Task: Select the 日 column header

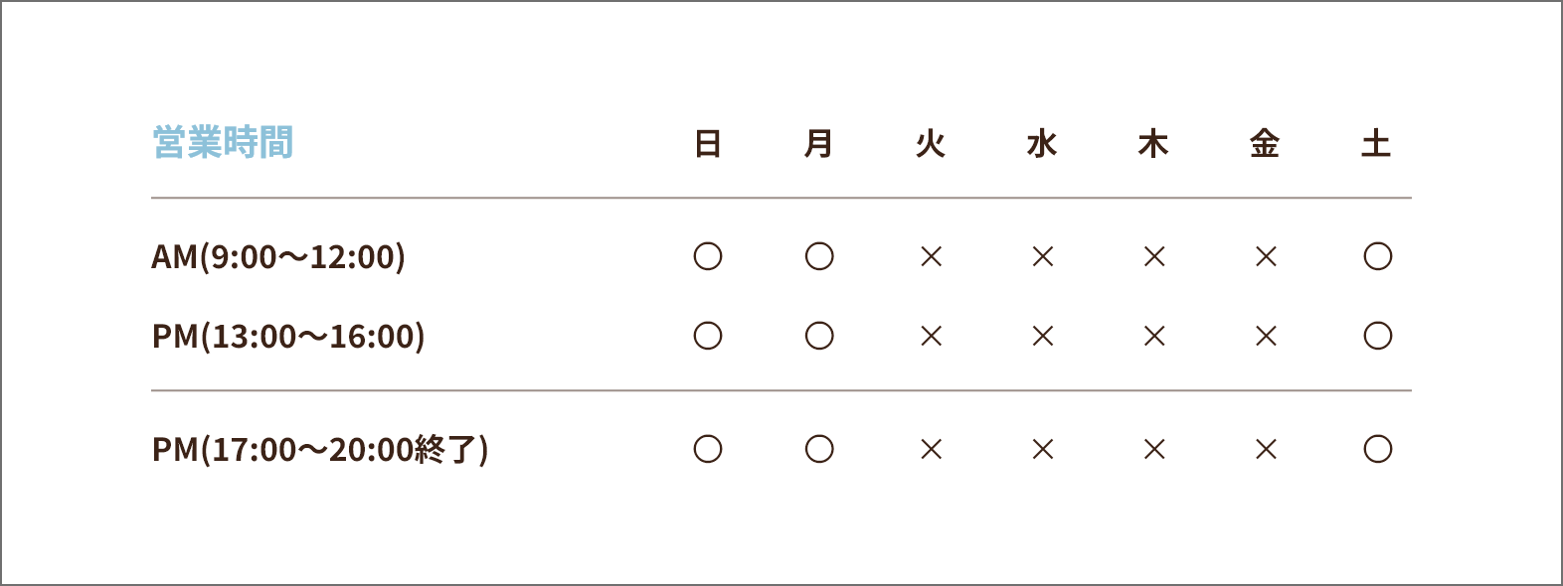Action: point(708,144)
